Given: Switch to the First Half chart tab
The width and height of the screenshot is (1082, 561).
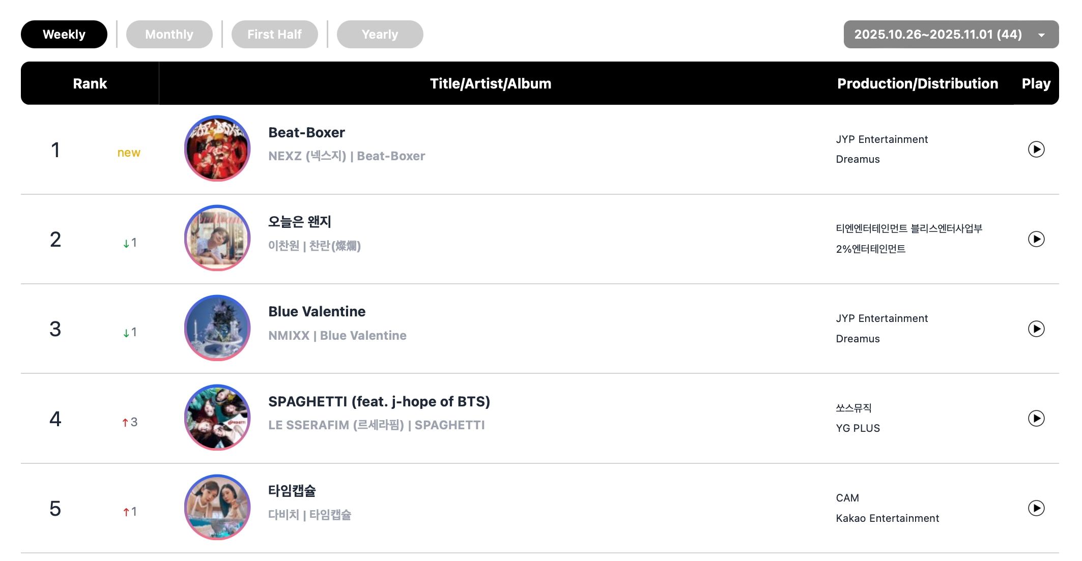Looking at the screenshot, I should point(274,35).
